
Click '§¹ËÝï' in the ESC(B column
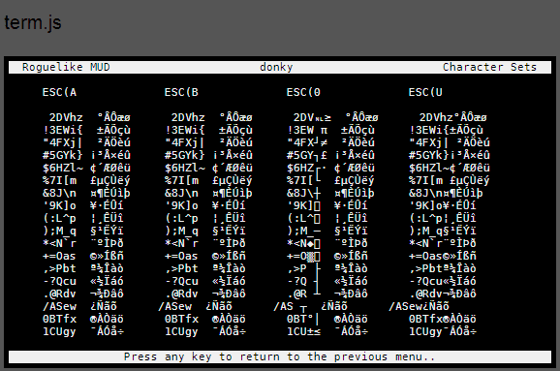pyautogui.click(x=229, y=231)
